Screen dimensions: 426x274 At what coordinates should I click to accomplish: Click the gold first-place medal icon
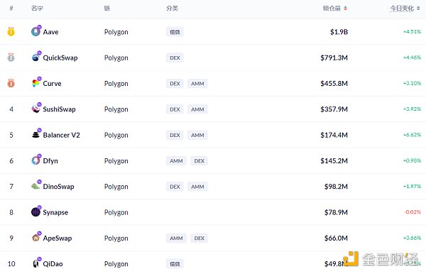point(11,32)
